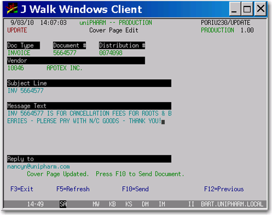Click the INVOICE doc type value
The image size is (272, 215).
click(x=19, y=53)
